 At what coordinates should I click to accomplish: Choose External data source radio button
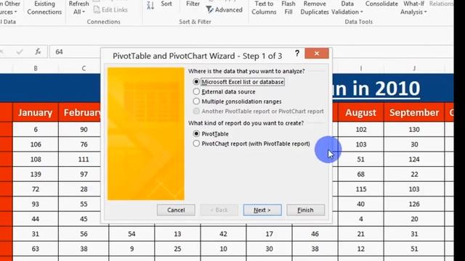click(196, 92)
